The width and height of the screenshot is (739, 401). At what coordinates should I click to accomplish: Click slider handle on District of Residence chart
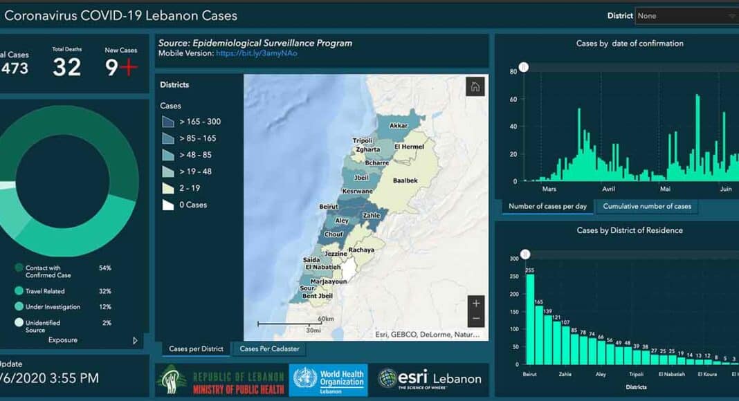click(x=525, y=254)
